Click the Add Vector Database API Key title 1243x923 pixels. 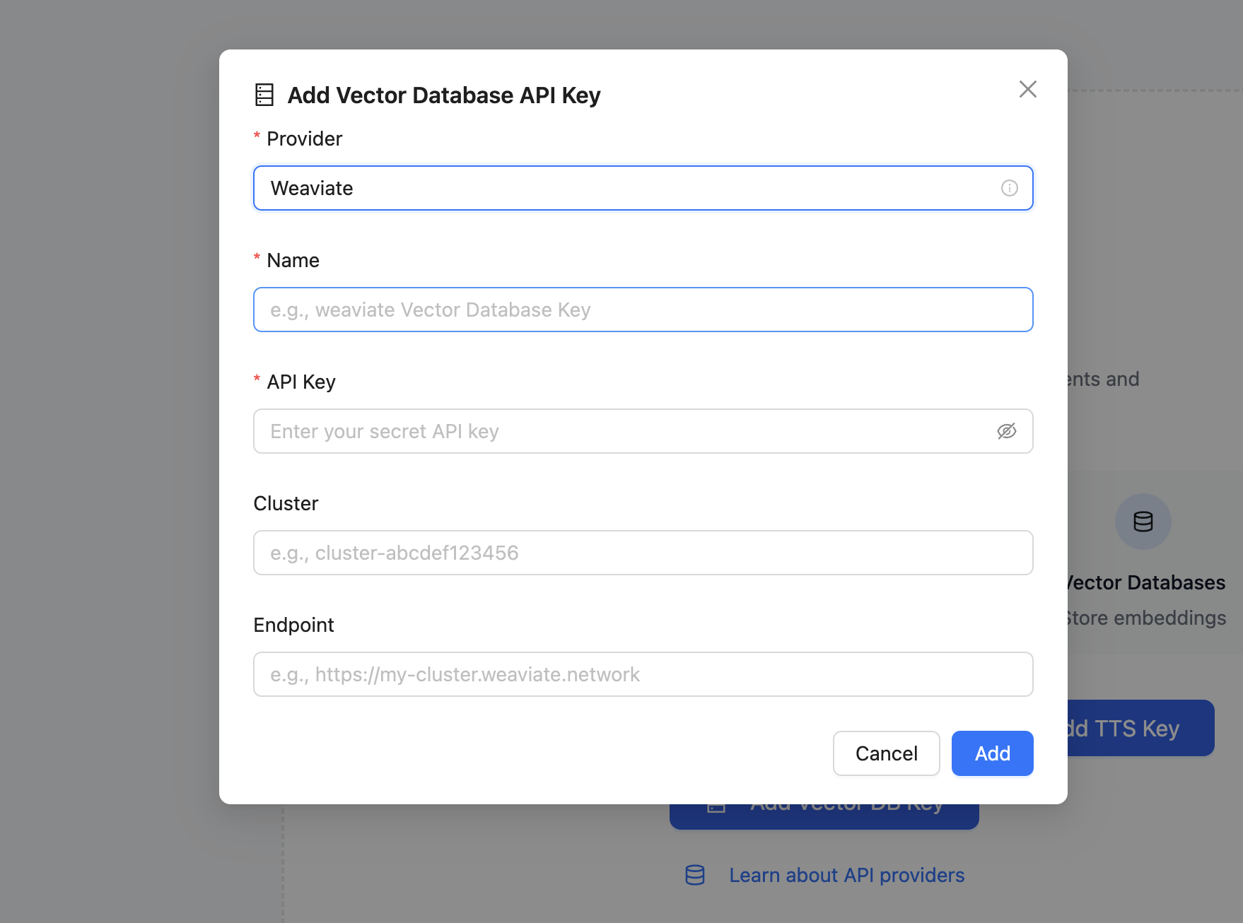point(444,95)
